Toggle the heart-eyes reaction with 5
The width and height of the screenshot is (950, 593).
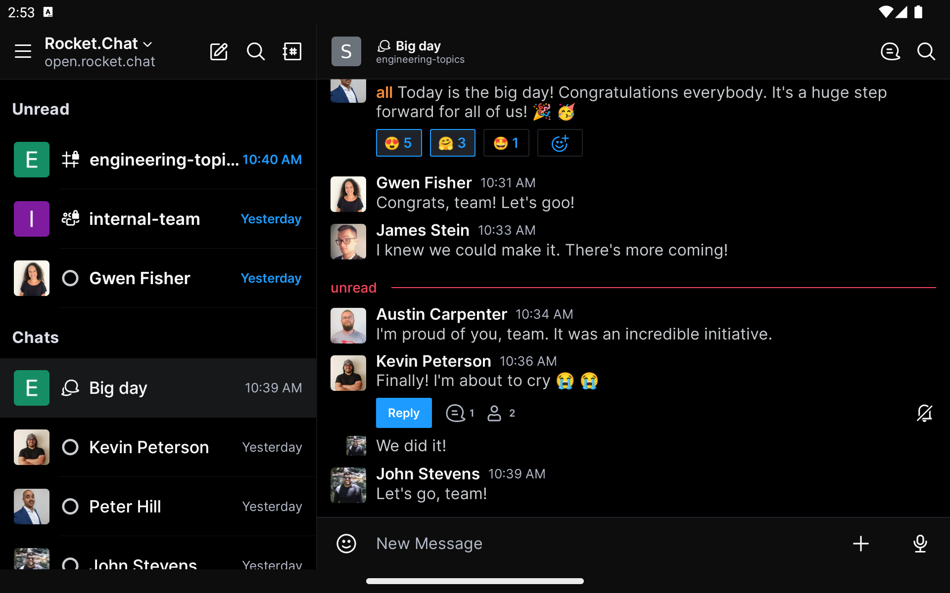[399, 143]
